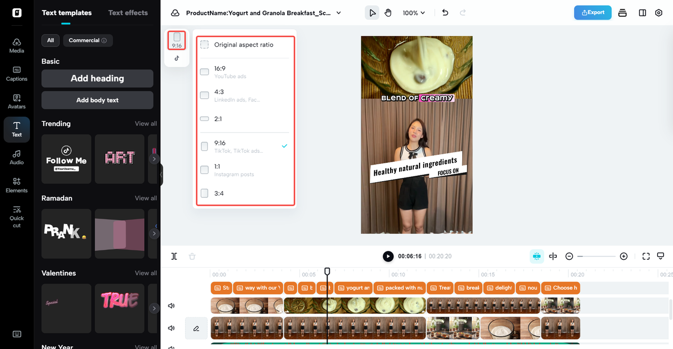Toggle timeline snapping with the magnet icon
Screen dimensions: 673x349
536,256
